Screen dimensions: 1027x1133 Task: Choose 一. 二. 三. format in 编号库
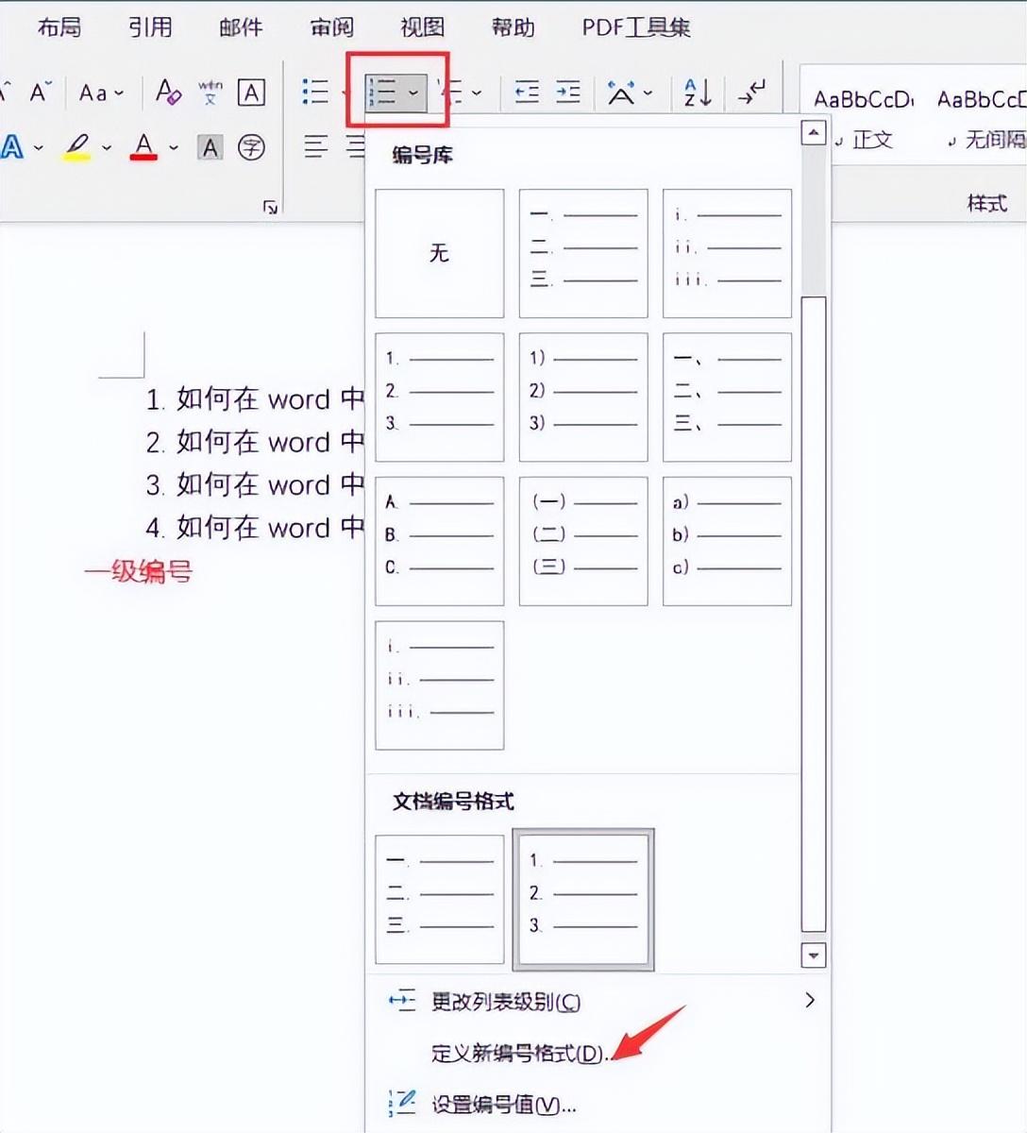click(x=583, y=253)
